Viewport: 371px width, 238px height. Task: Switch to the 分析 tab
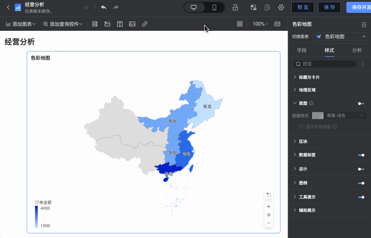tap(357, 50)
